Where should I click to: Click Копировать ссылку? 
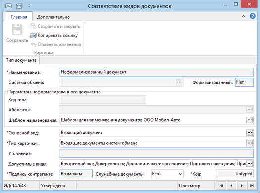pos(54,35)
